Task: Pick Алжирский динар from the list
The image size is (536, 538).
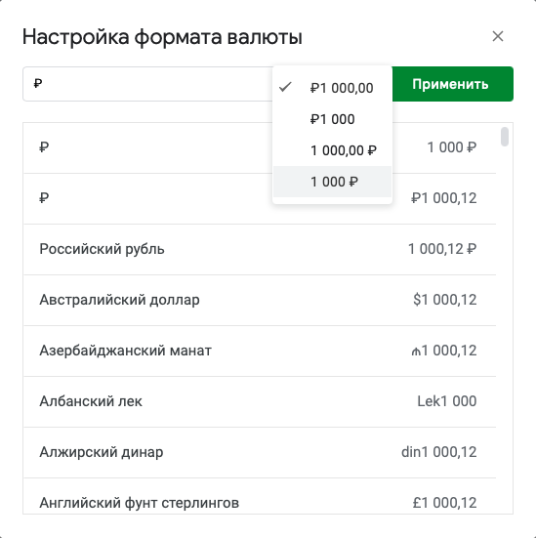Action: coord(260,453)
